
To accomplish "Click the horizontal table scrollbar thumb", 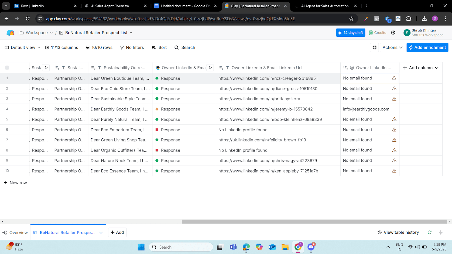I will 314,222.
